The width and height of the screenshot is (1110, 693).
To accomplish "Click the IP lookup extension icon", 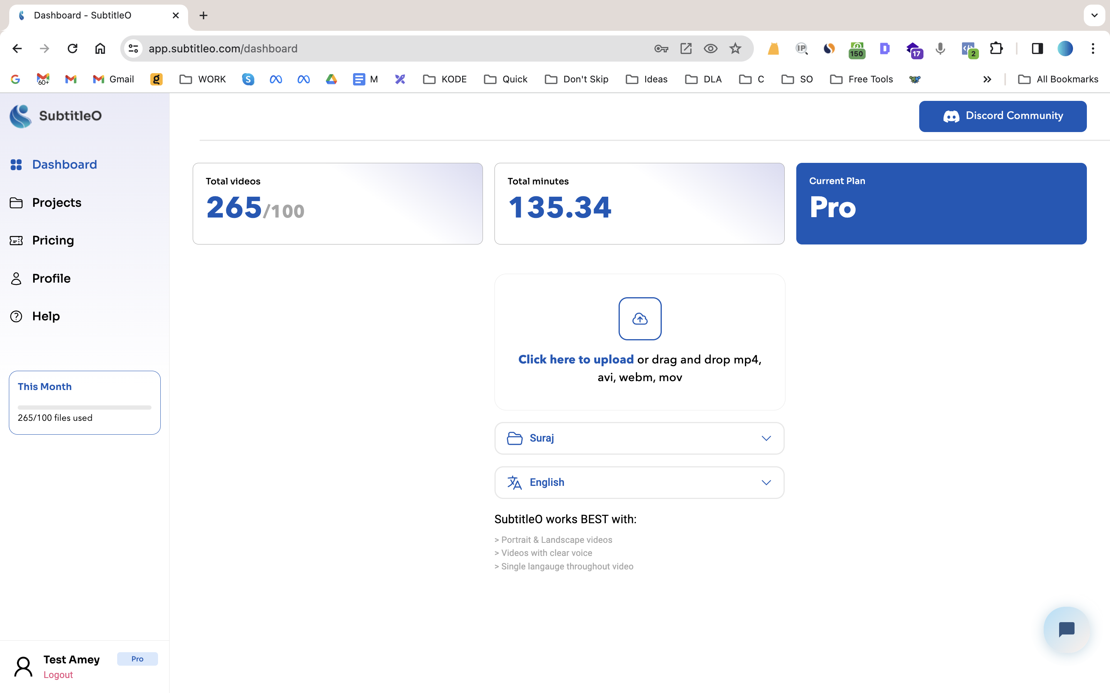I will point(801,49).
